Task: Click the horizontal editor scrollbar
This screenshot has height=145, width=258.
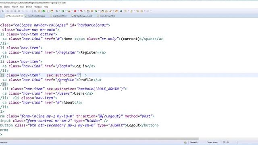Action: coord(99,139)
